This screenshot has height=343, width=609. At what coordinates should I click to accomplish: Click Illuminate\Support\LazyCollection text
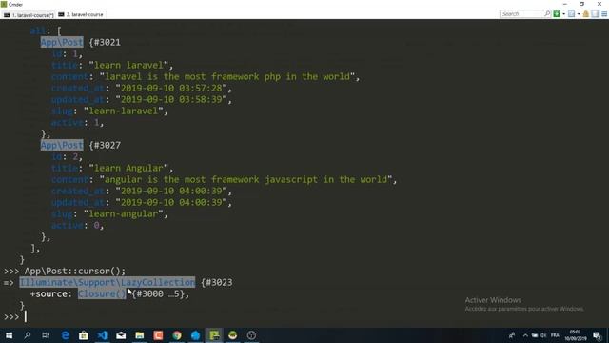coord(108,282)
